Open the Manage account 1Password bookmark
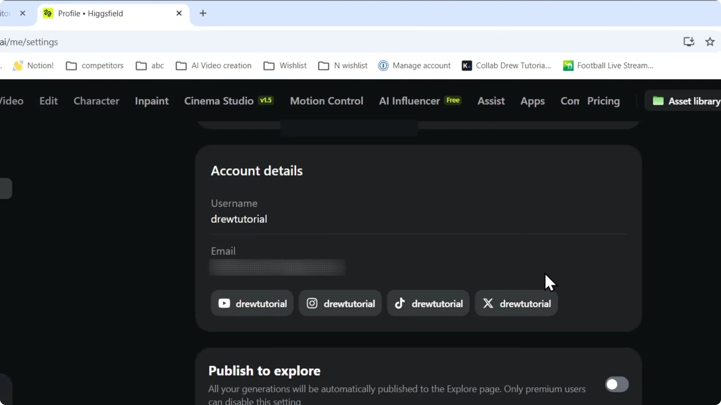This screenshot has height=405, width=721. [414, 65]
